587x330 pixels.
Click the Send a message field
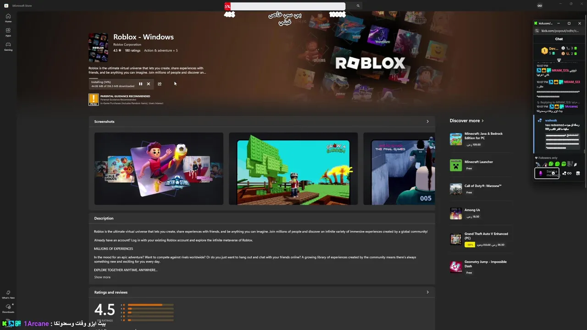coord(547,173)
